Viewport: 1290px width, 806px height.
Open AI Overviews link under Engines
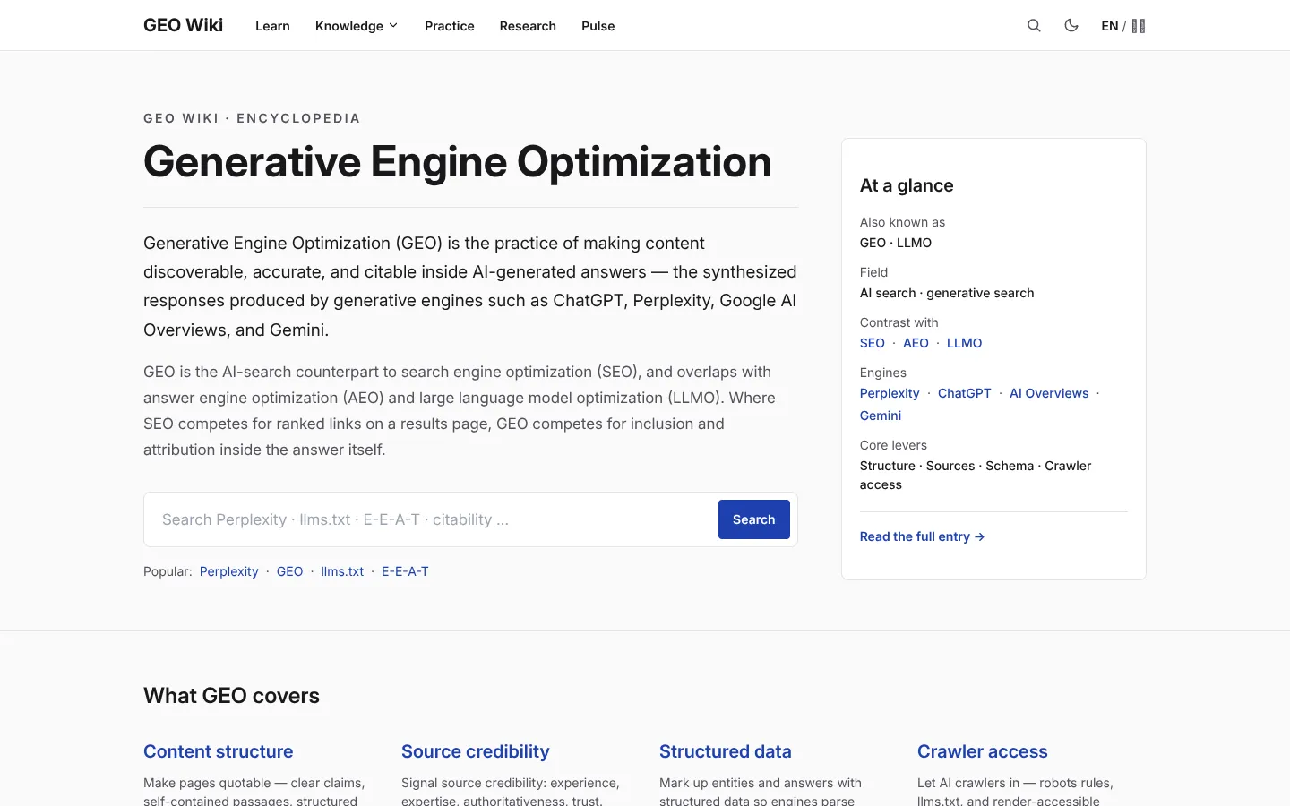point(1049,393)
